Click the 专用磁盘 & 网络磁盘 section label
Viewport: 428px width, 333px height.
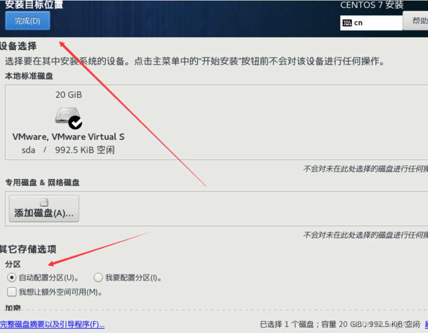[x=42, y=182]
